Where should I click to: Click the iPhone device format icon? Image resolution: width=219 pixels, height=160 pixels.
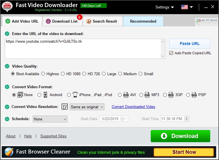[x=75, y=95]
